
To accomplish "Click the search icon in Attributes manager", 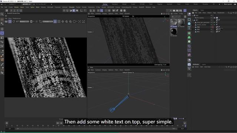I will pos(226,67).
